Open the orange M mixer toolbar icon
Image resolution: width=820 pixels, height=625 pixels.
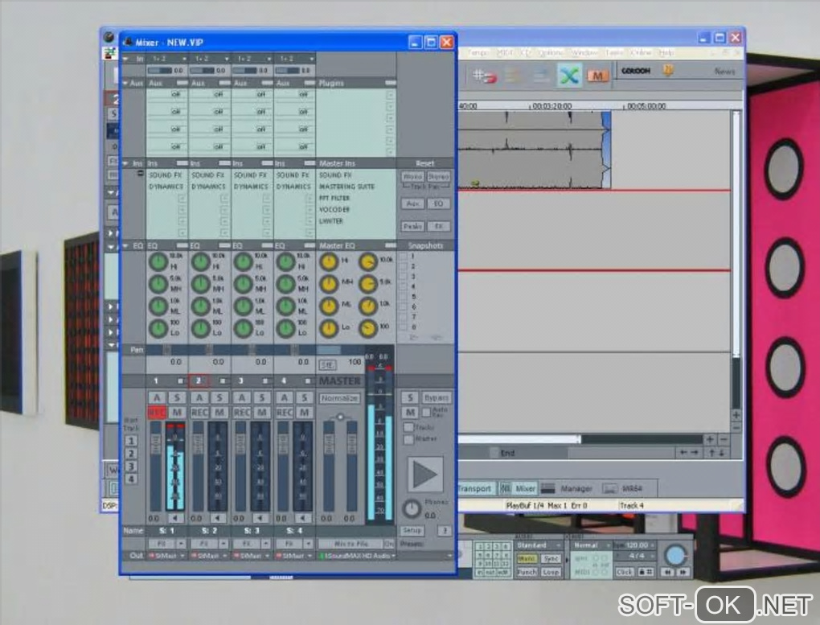pos(597,76)
